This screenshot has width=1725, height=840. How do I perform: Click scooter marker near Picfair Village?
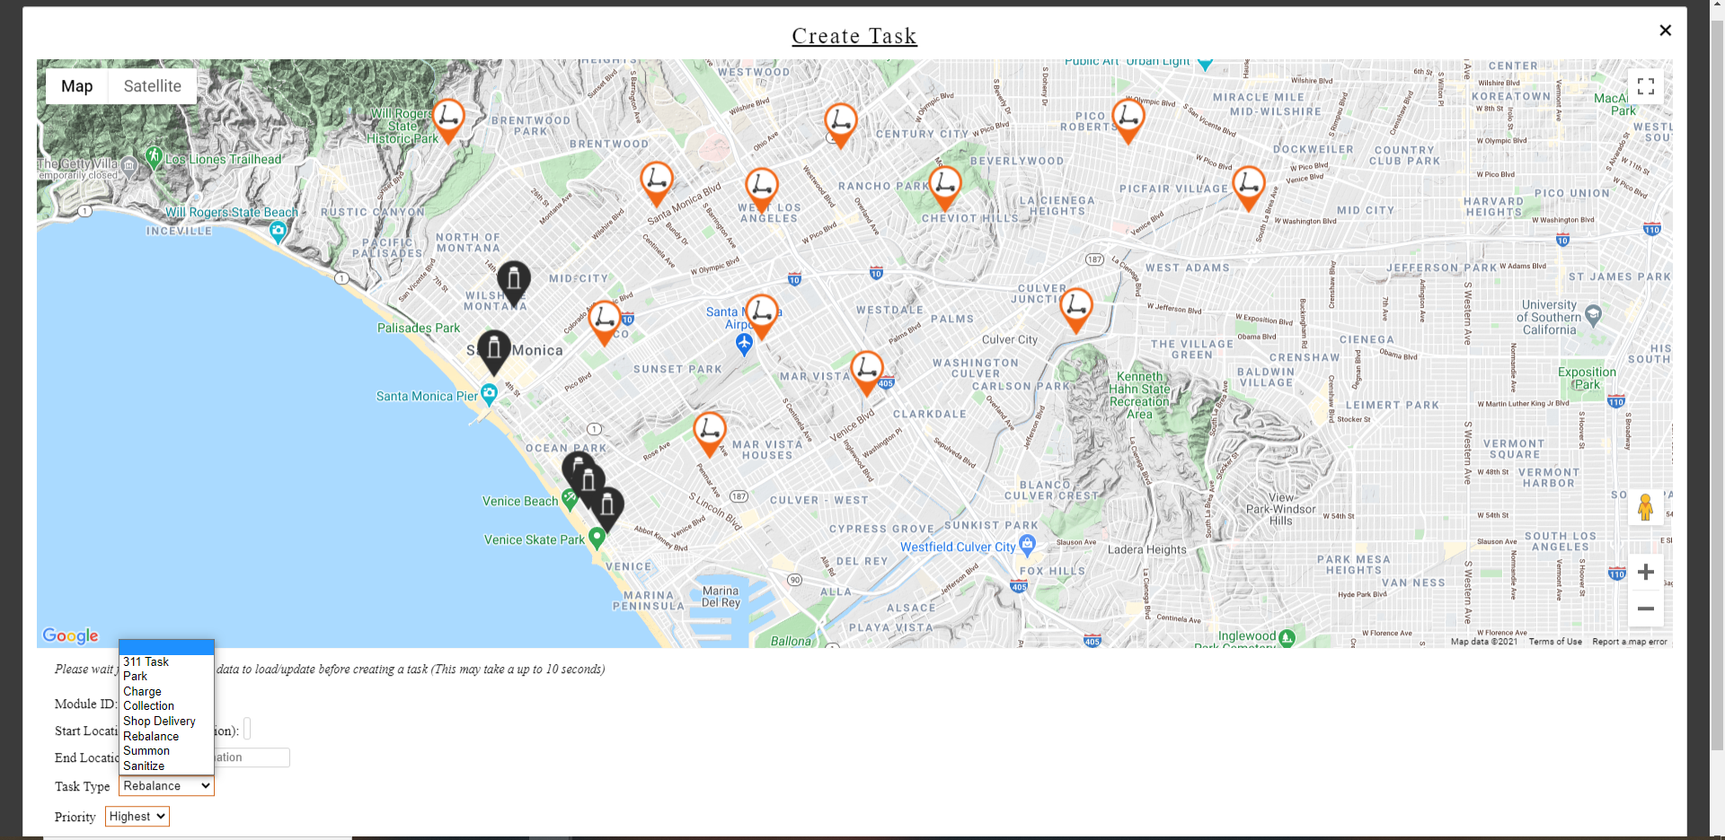(1248, 188)
